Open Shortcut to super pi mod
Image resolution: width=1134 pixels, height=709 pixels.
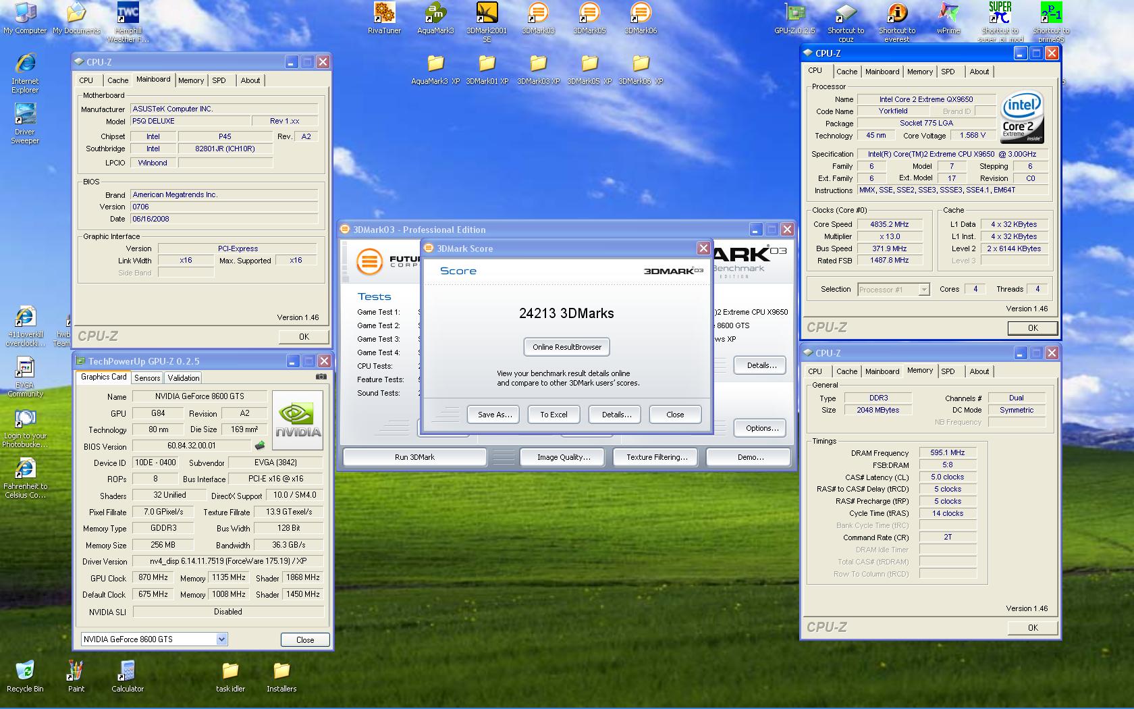(1000, 22)
